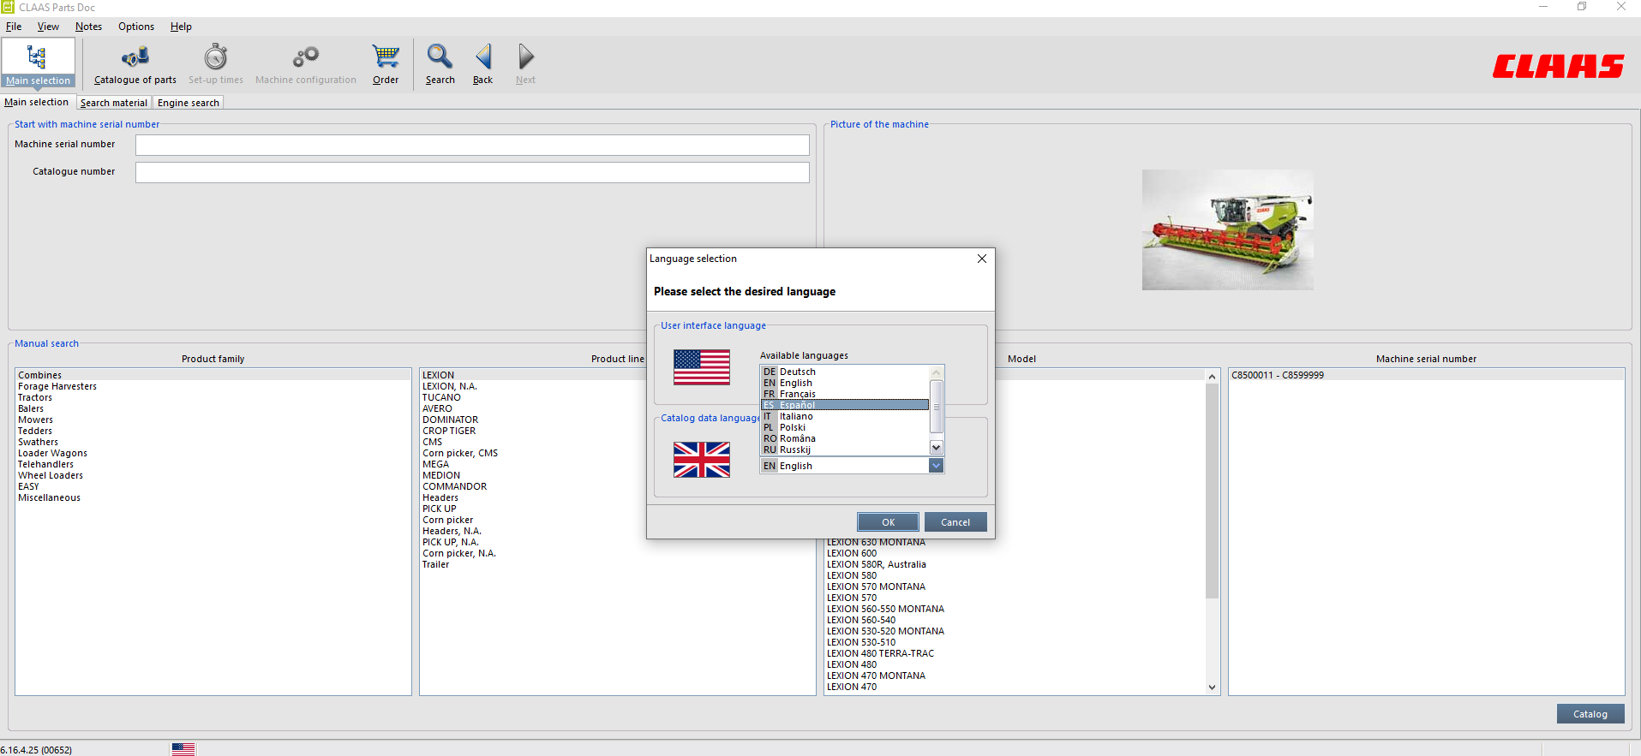Select the Main selection tab
Viewport: 1641px width, 756px height.
point(37,102)
